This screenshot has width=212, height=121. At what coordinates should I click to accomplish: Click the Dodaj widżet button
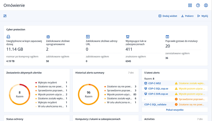coord(168,16)
